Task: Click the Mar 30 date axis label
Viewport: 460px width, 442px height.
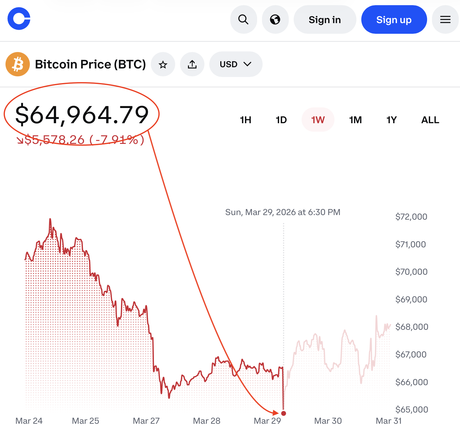Action: tap(328, 421)
